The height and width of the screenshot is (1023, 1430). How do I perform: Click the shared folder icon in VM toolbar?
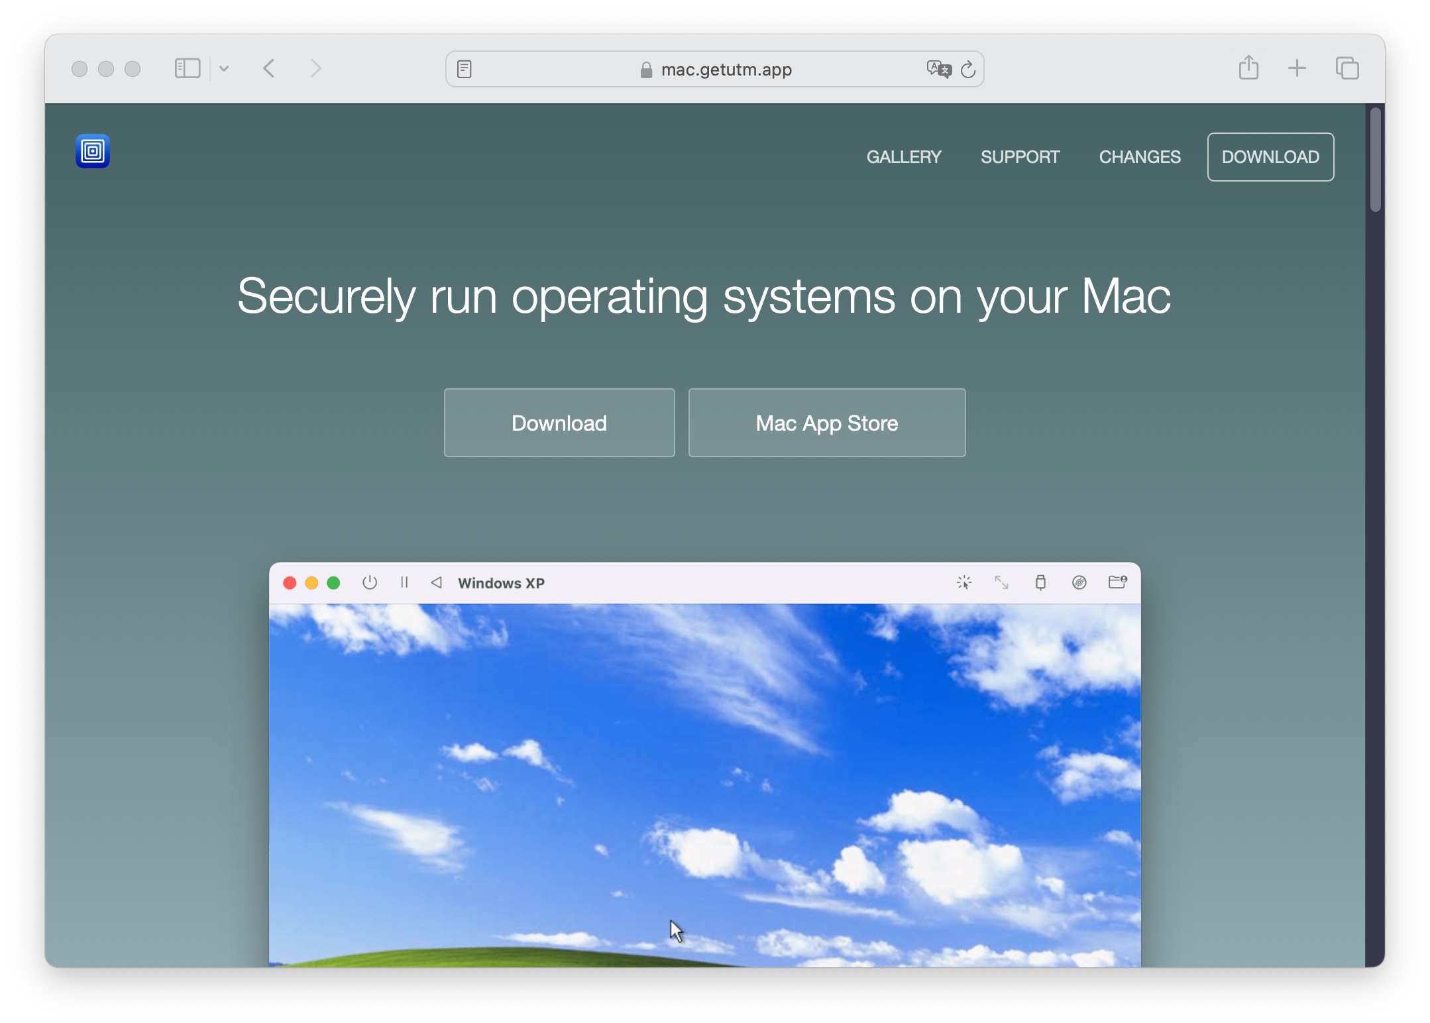(1118, 582)
